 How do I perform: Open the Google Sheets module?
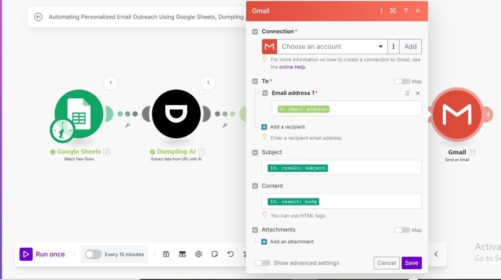click(79, 114)
